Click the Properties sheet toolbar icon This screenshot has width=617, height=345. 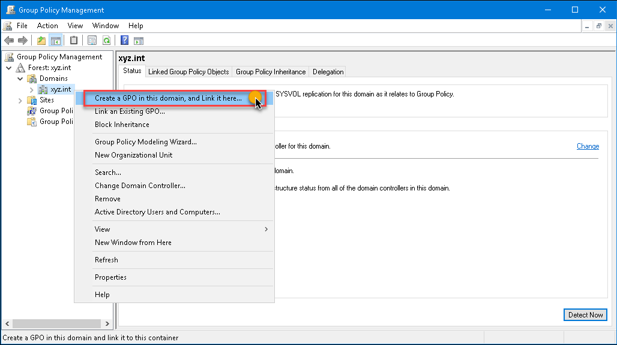(x=92, y=40)
